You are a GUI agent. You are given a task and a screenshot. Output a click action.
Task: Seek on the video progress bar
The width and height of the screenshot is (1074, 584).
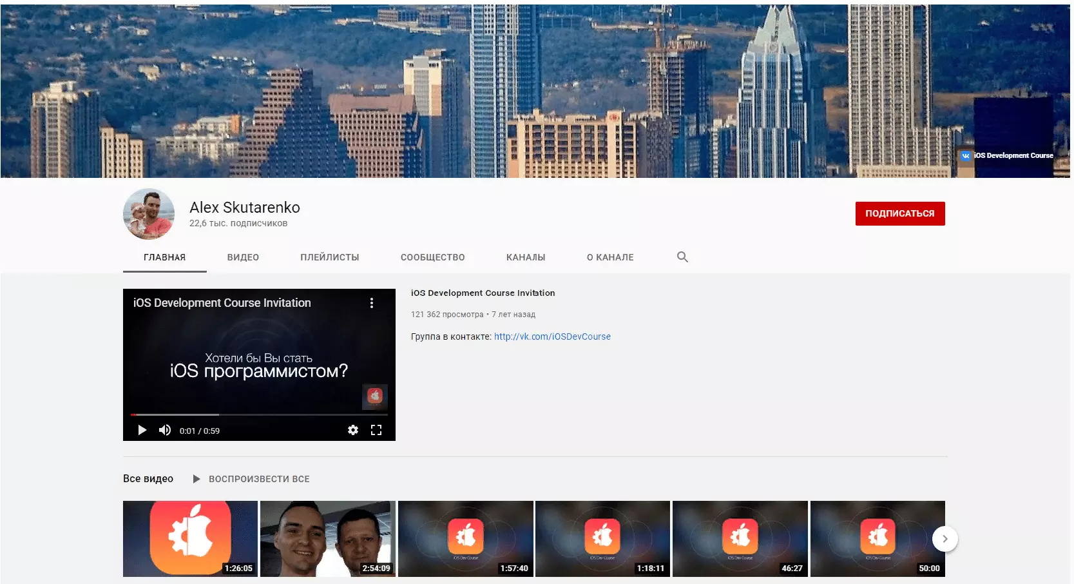258,414
